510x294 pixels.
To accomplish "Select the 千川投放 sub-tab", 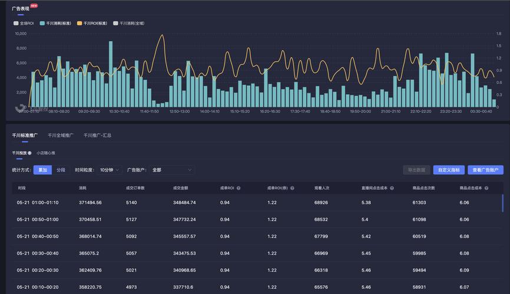I will 19,153.
